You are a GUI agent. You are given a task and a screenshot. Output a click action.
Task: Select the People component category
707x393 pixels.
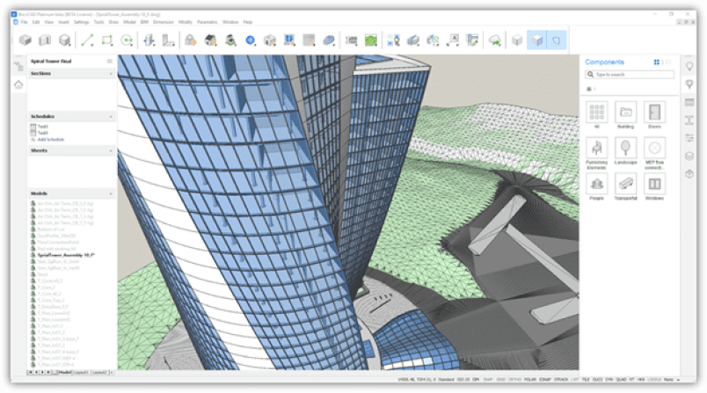click(x=597, y=183)
